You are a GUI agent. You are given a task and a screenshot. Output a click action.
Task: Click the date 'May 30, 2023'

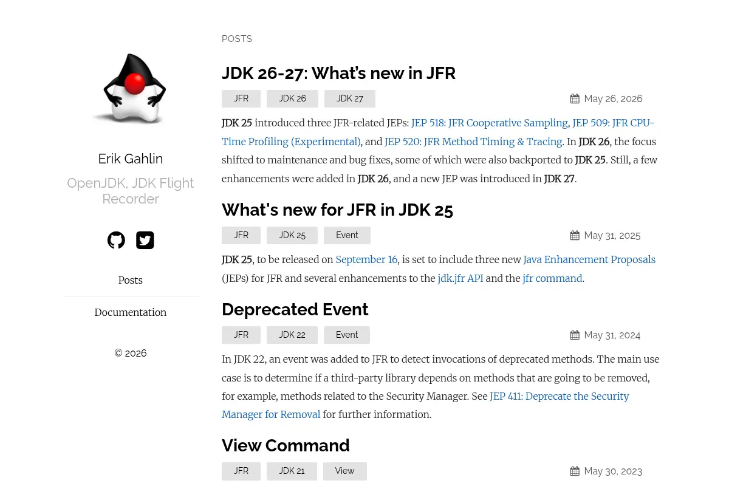[613, 471]
